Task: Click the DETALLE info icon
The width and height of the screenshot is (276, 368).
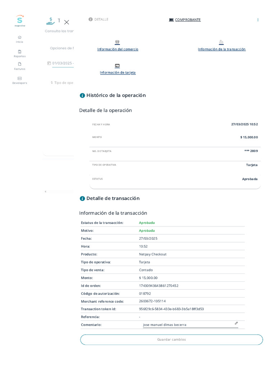Action: [91, 19]
